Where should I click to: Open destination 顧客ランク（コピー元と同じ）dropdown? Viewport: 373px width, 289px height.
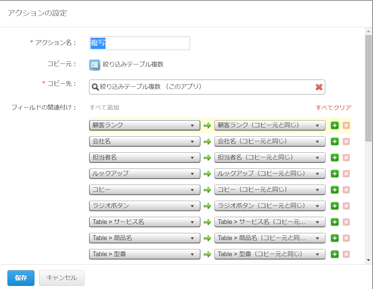click(x=270, y=125)
